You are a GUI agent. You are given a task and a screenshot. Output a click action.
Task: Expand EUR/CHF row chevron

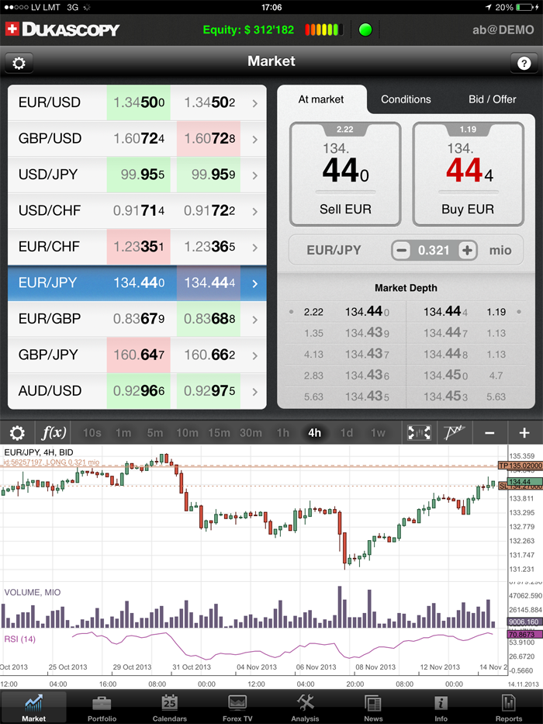click(x=254, y=247)
